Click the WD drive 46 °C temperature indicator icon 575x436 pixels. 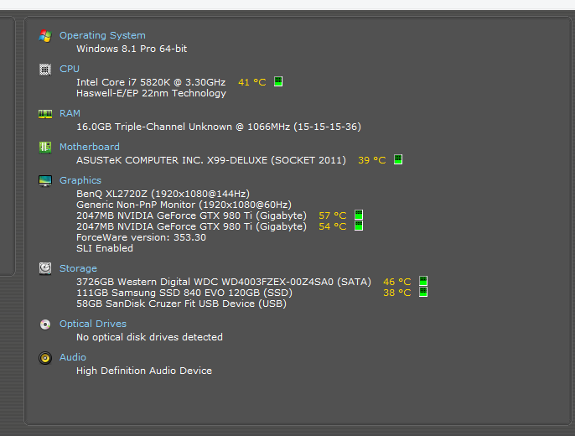pos(423,281)
